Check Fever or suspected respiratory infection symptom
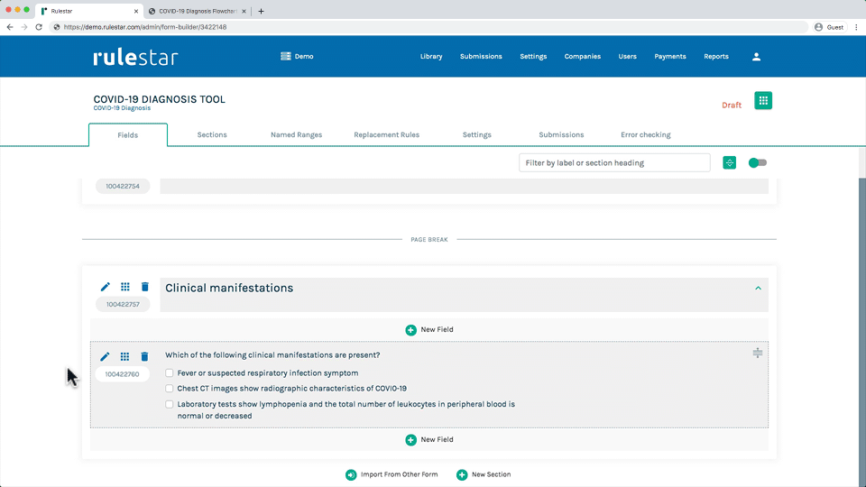Viewport: 866px width, 487px height. (169, 373)
